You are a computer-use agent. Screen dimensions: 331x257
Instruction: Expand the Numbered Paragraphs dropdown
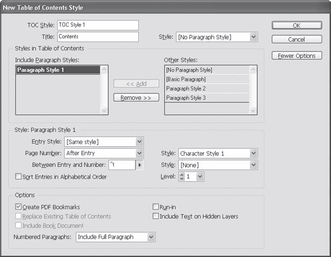[x=150, y=237]
